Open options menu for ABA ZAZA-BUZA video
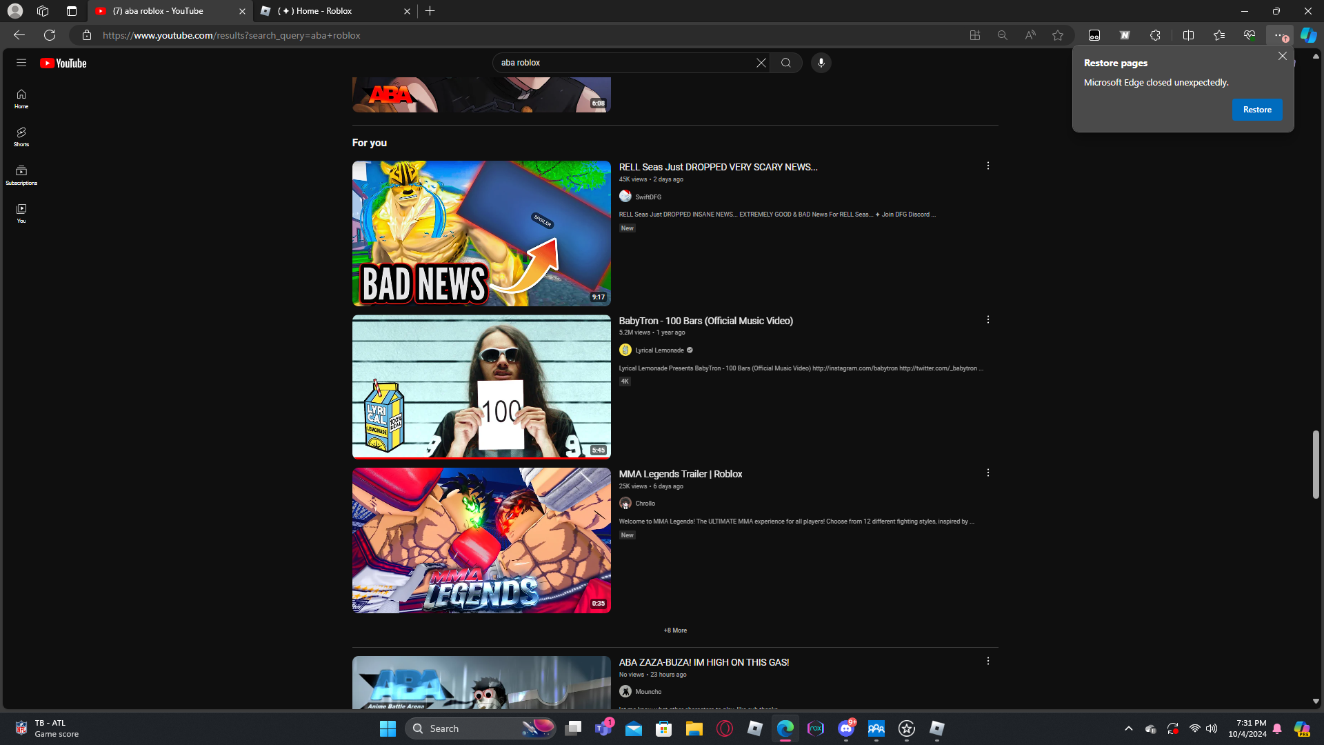The height and width of the screenshot is (745, 1324). pyautogui.click(x=988, y=662)
